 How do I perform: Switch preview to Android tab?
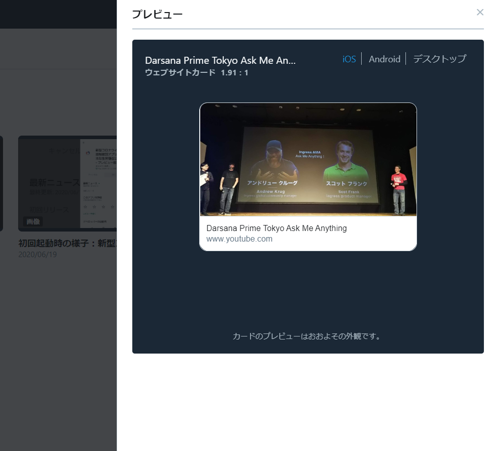click(x=384, y=59)
